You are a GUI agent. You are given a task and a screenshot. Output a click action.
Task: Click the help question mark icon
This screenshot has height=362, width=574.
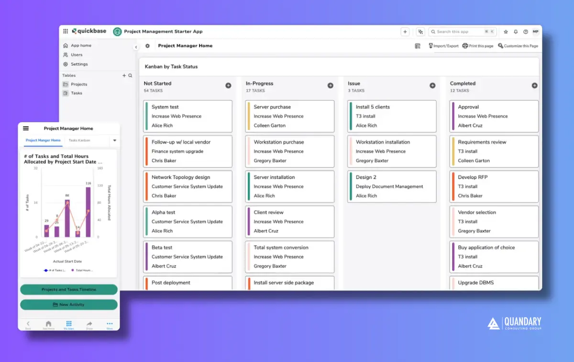tap(526, 32)
